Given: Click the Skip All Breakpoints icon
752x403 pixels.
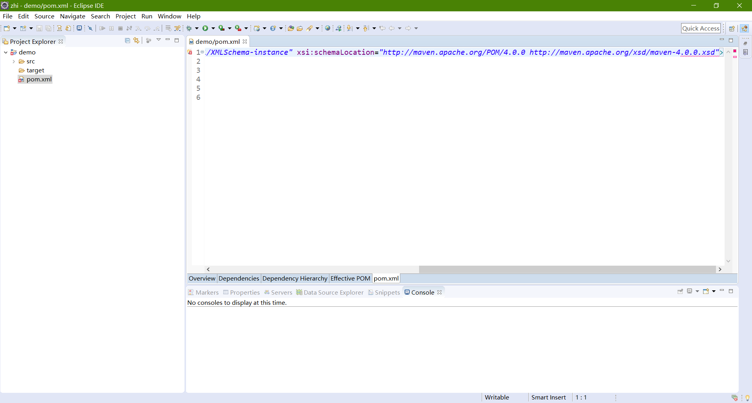Looking at the screenshot, I should [90, 28].
